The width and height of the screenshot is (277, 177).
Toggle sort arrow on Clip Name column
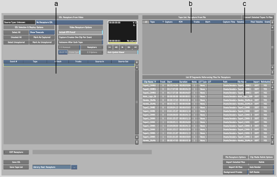point(155,82)
